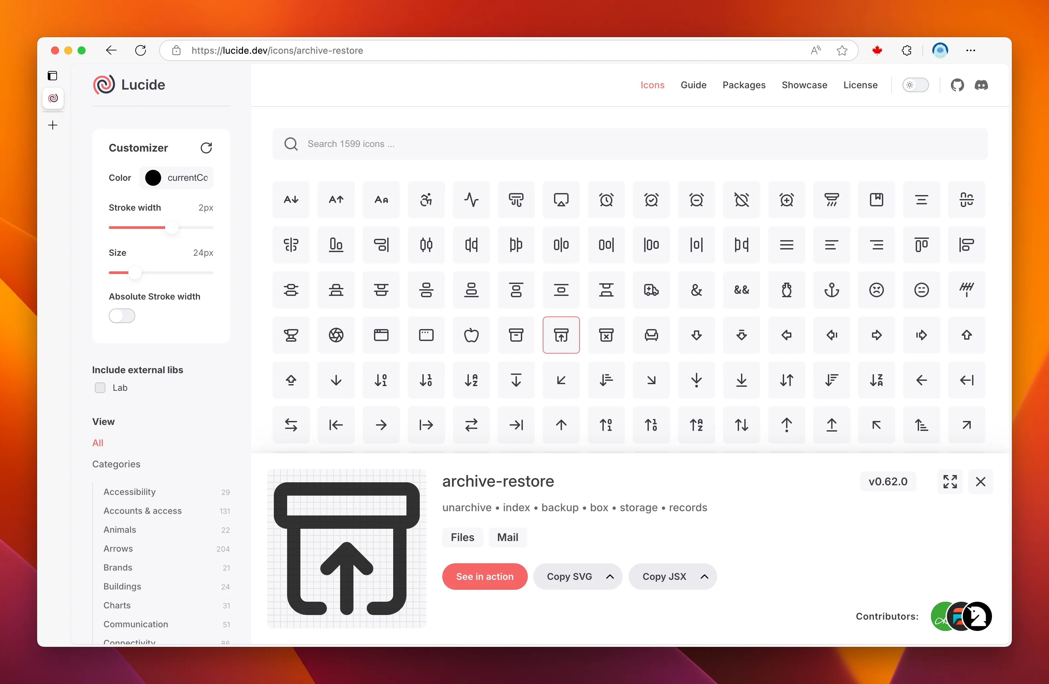Click the anchor icon in the grid
The width and height of the screenshot is (1049, 684).
pos(831,290)
